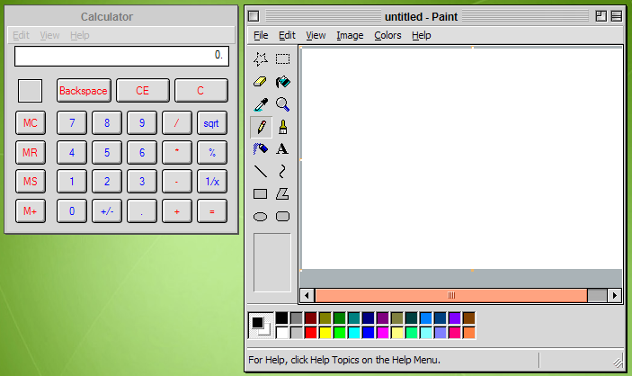This screenshot has width=632, height=376.
Task: Click the percent button in Calculator
Action: click(212, 153)
